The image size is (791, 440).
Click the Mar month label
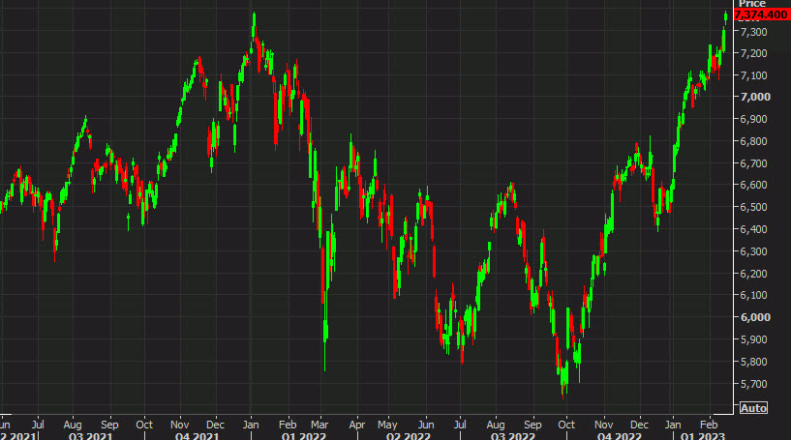point(319,425)
